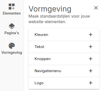This screenshot has height=91, width=101.
Task: Open the Kleuren section label
Action: pyautogui.click(x=41, y=35)
